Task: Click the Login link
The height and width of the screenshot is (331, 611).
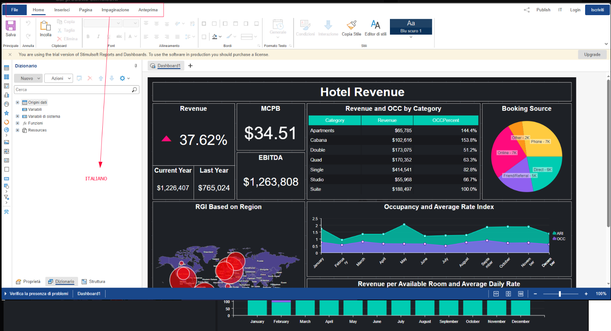Action: pyautogui.click(x=575, y=10)
